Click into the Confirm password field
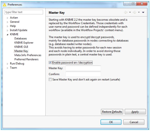Image resolution: width=153 pixels, height=131 pixels. click(83, 74)
